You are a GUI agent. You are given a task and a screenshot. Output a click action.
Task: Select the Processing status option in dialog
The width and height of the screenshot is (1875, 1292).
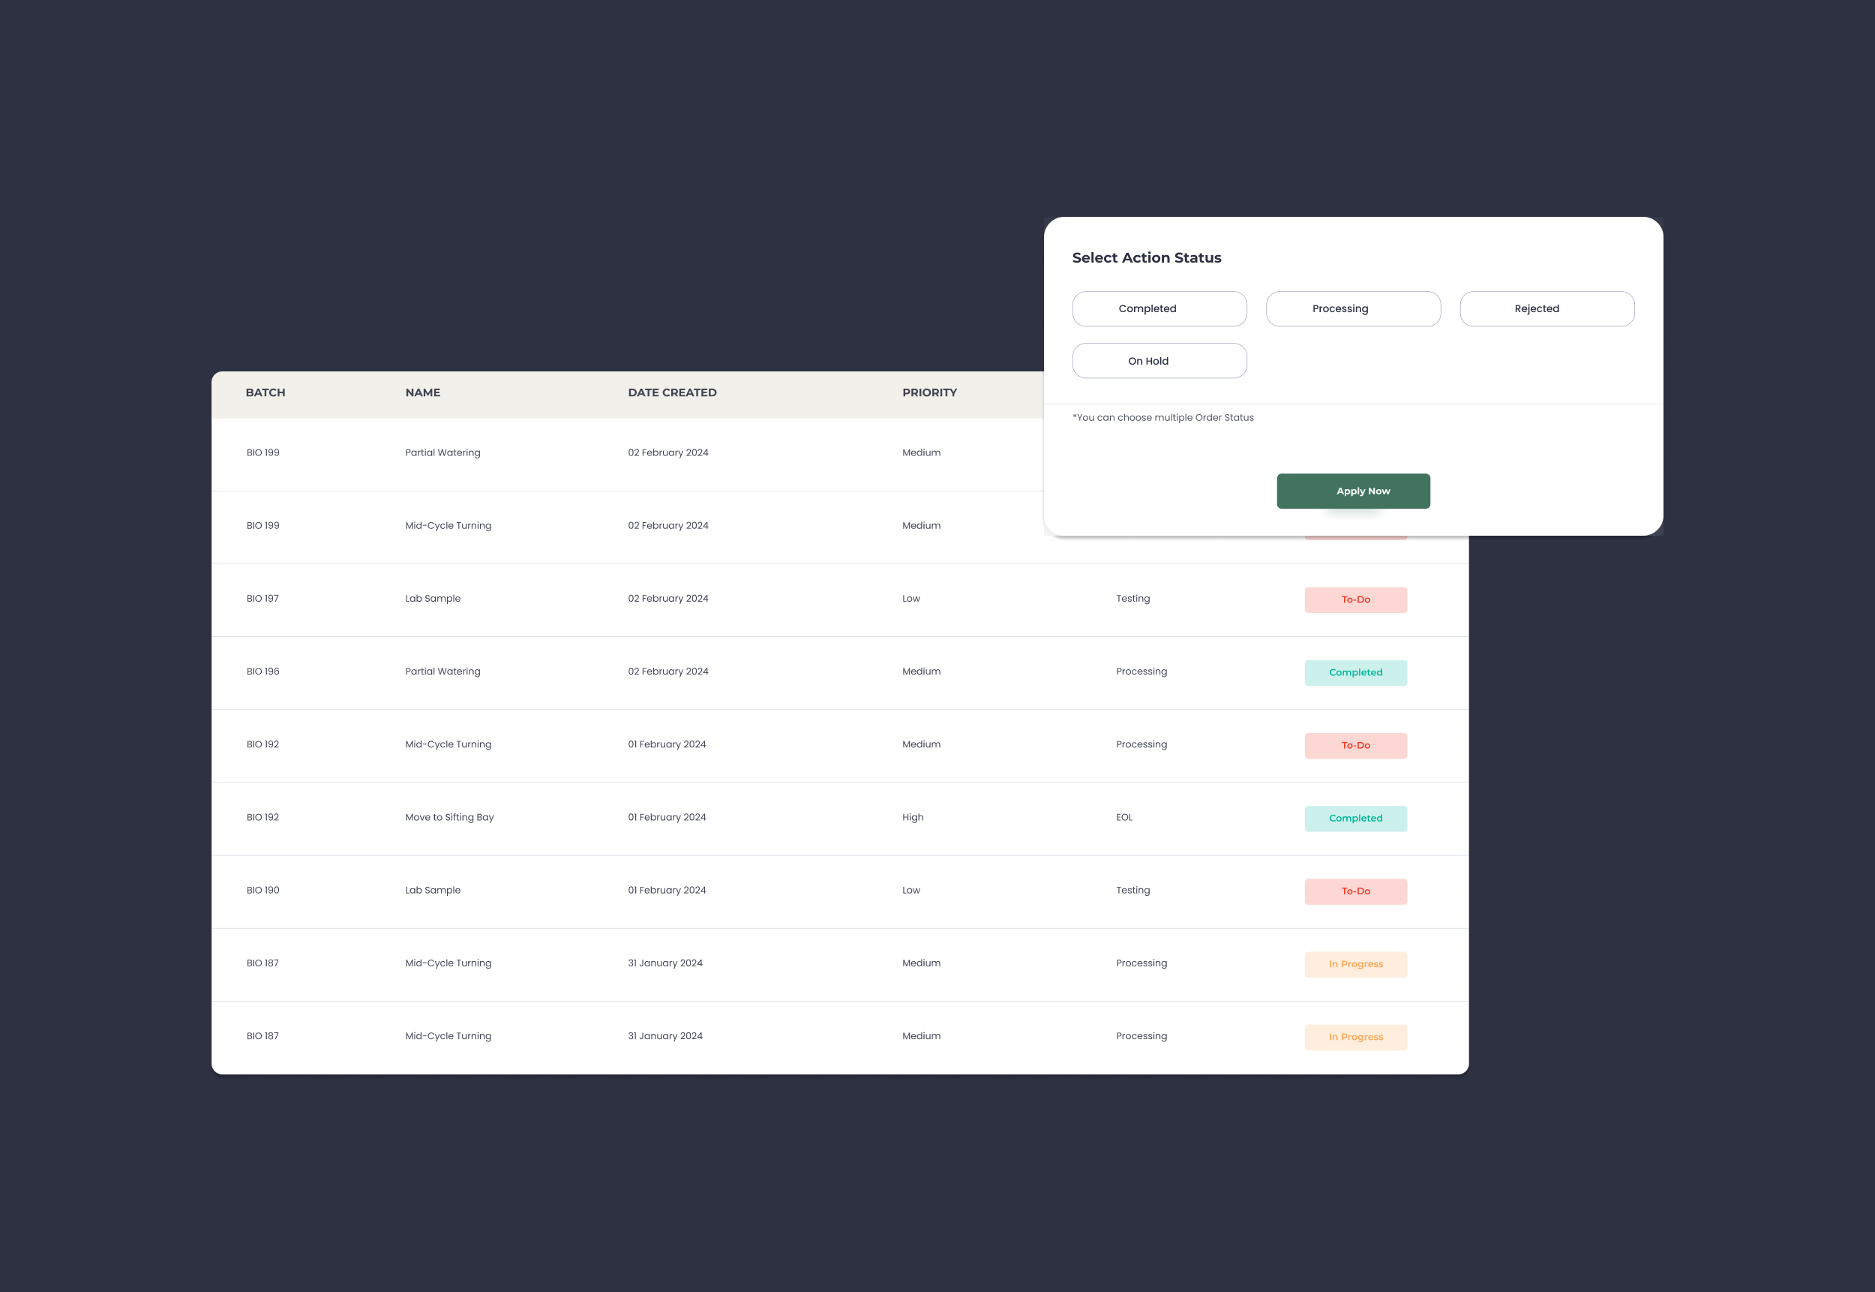(x=1353, y=308)
